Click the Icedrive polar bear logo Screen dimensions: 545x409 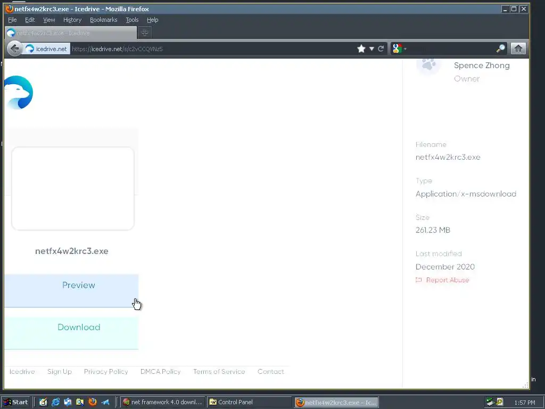pyautogui.click(x=19, y=93)
